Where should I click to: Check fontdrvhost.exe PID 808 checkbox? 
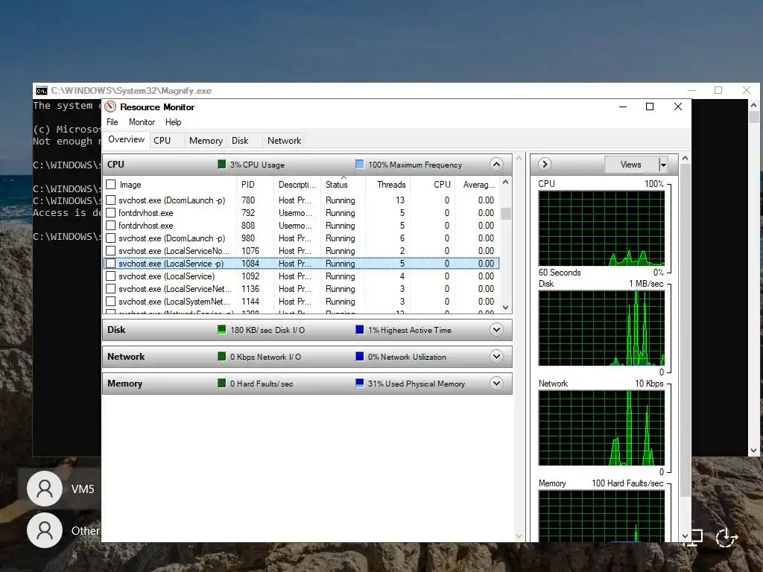coord(110,225)
